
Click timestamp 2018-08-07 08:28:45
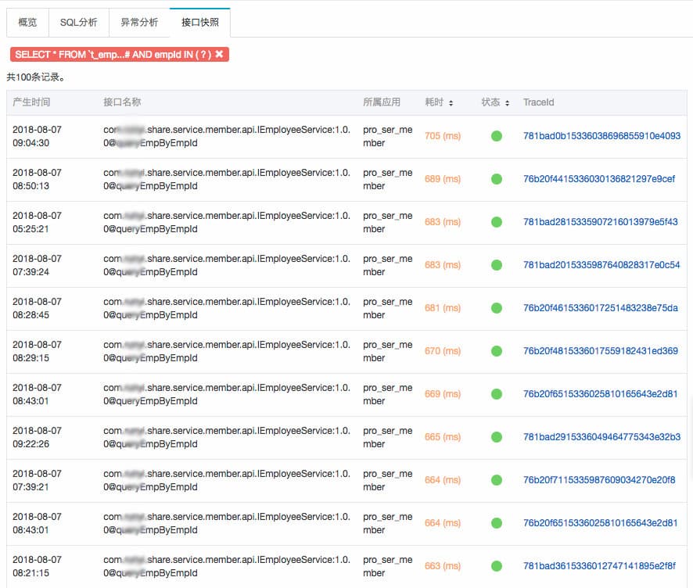tap(37, 308)
